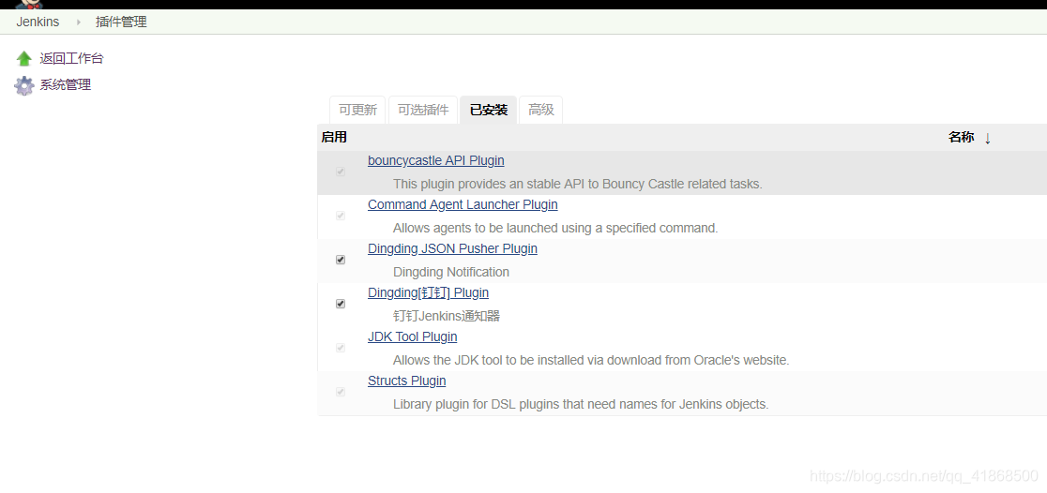
Task: Click the Jenkins breadcrumb
Action: [x=38, y=22]
